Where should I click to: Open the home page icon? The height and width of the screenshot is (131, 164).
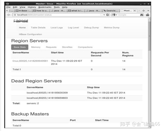click(148, 15)
